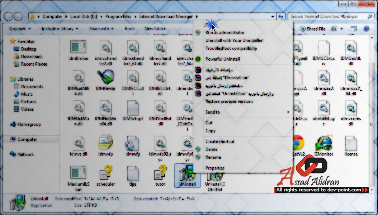Select the tutor help file icon

point(161,172)
